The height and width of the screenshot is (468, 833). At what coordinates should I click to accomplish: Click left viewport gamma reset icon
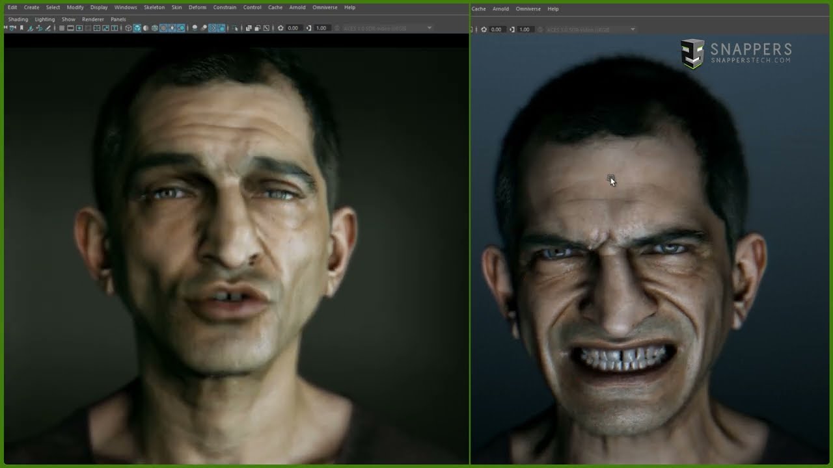[309, 28]
